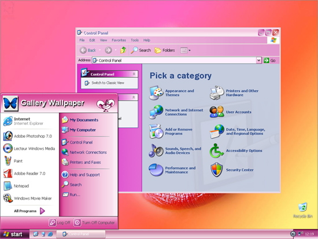Click the Log Off button
318x239 pixels.
tap(60, 223)
